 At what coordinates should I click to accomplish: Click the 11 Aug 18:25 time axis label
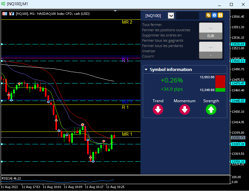coord(115,187)
